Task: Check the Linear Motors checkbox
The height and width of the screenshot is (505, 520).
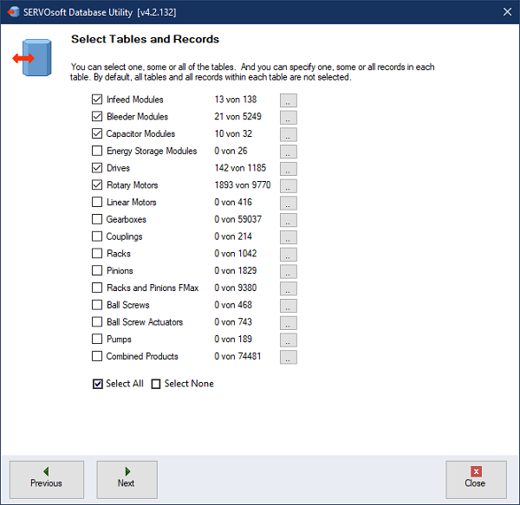Action: click(x=97, y=202)
